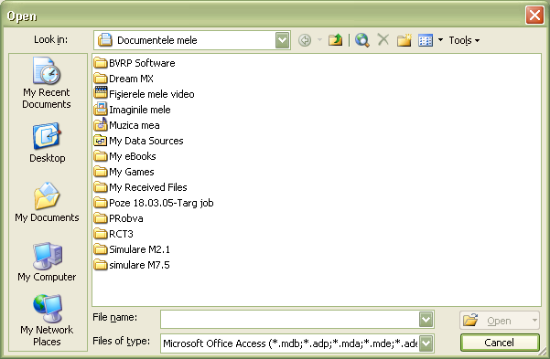Click the PRobva folder icon
550x359 pixels.
tap(101, 217)
